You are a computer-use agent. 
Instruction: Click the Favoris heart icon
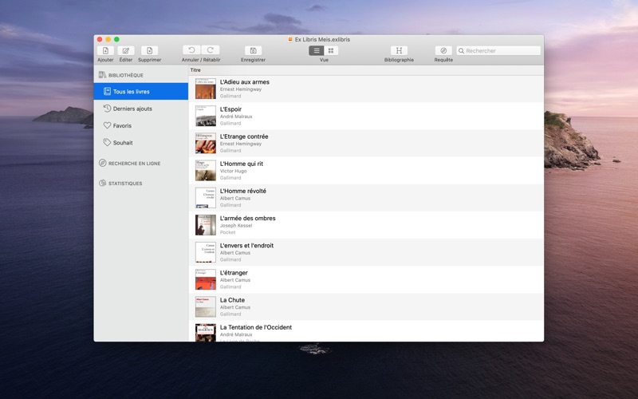point(107,125)
